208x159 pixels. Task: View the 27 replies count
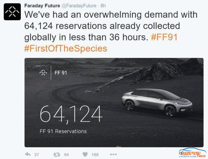point(37,154)
